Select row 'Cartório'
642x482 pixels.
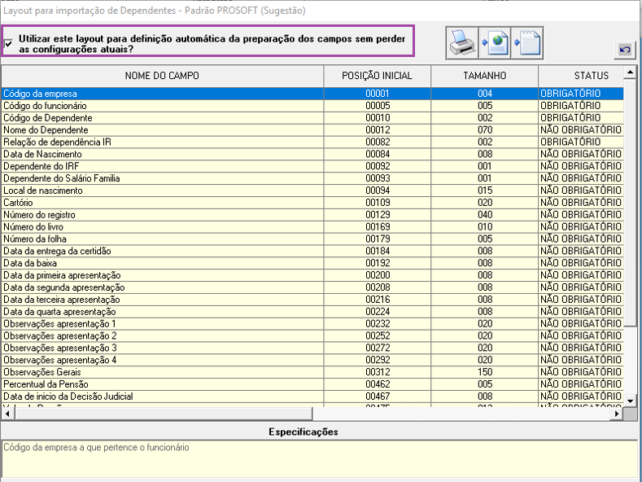[x=312, y=203]
